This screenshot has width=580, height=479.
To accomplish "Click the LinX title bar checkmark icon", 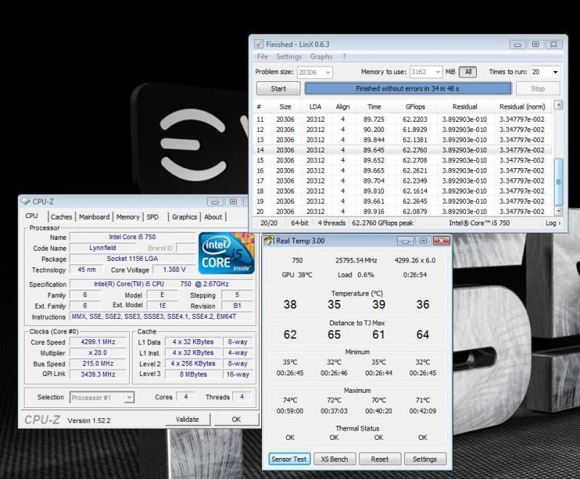I will 258,44.
